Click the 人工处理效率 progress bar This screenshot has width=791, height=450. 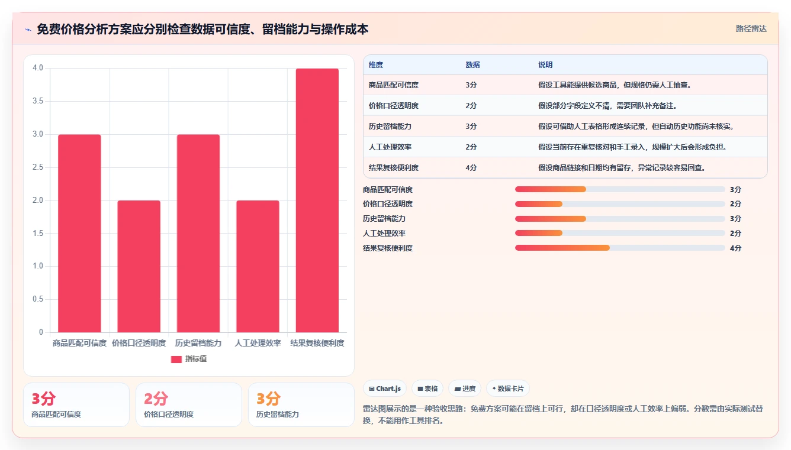tap(620, 234)
